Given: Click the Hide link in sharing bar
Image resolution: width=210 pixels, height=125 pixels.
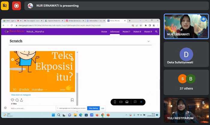Looking at the screenshot, I should [103, 108].
